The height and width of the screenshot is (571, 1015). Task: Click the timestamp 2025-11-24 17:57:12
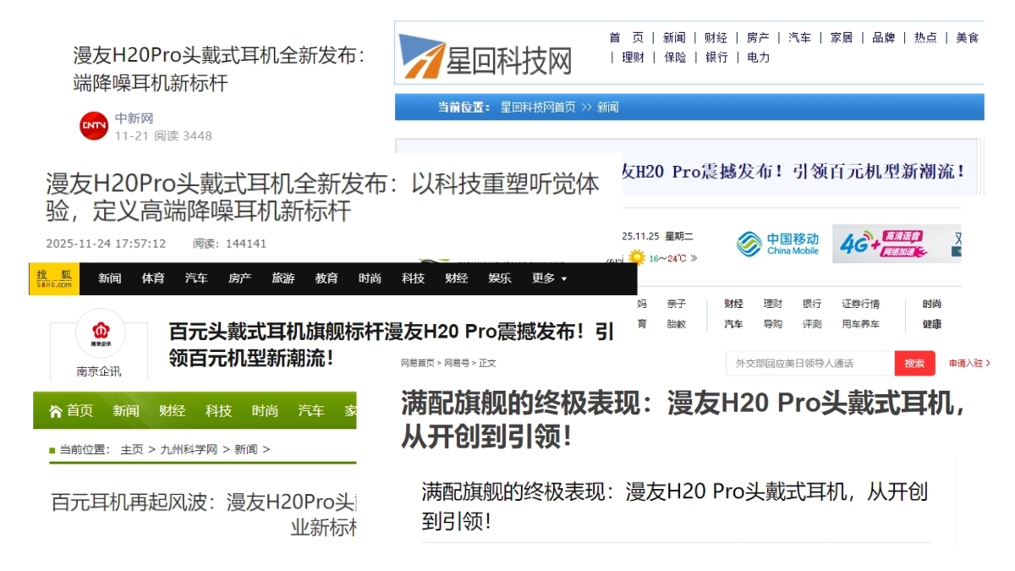point(106,244)
